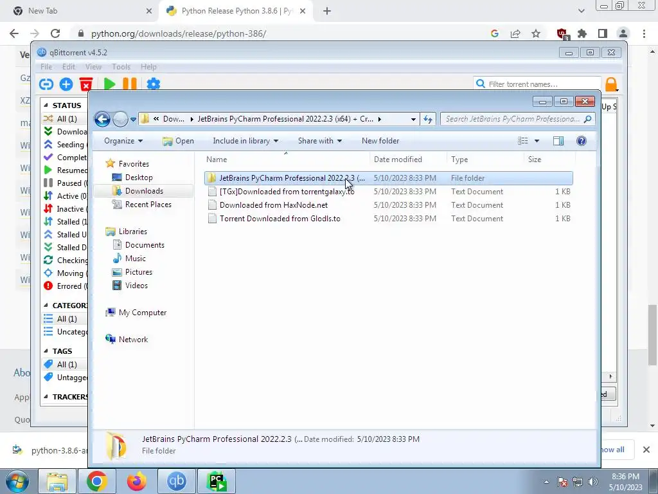Screen dimensions: 658x494
Task: Click Chrome reload page icon
Action: (x=55, y=33)
